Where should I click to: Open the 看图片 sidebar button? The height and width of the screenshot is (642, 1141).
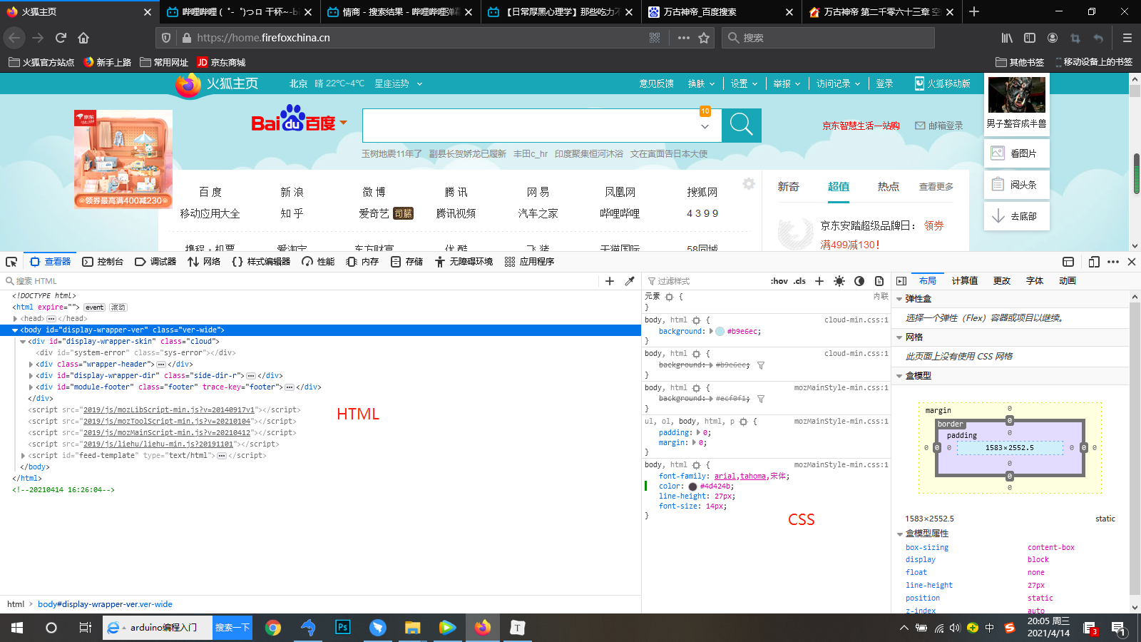(x=1017, y=153)
